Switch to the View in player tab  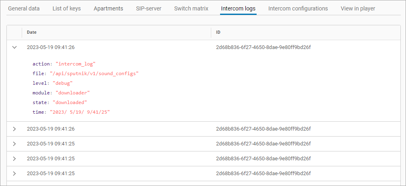tap(358, 8)
